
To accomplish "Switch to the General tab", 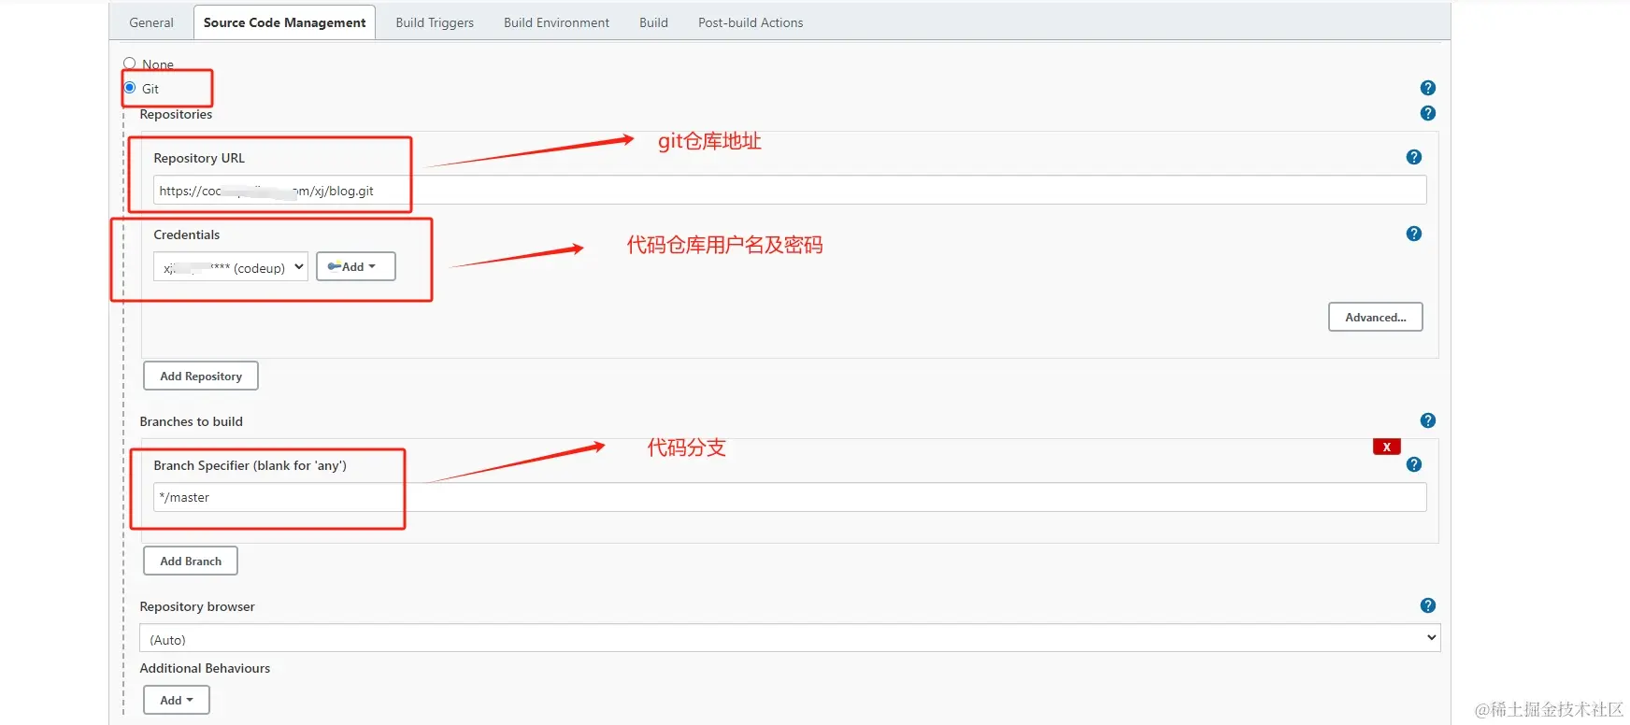I will pos(151,22).
